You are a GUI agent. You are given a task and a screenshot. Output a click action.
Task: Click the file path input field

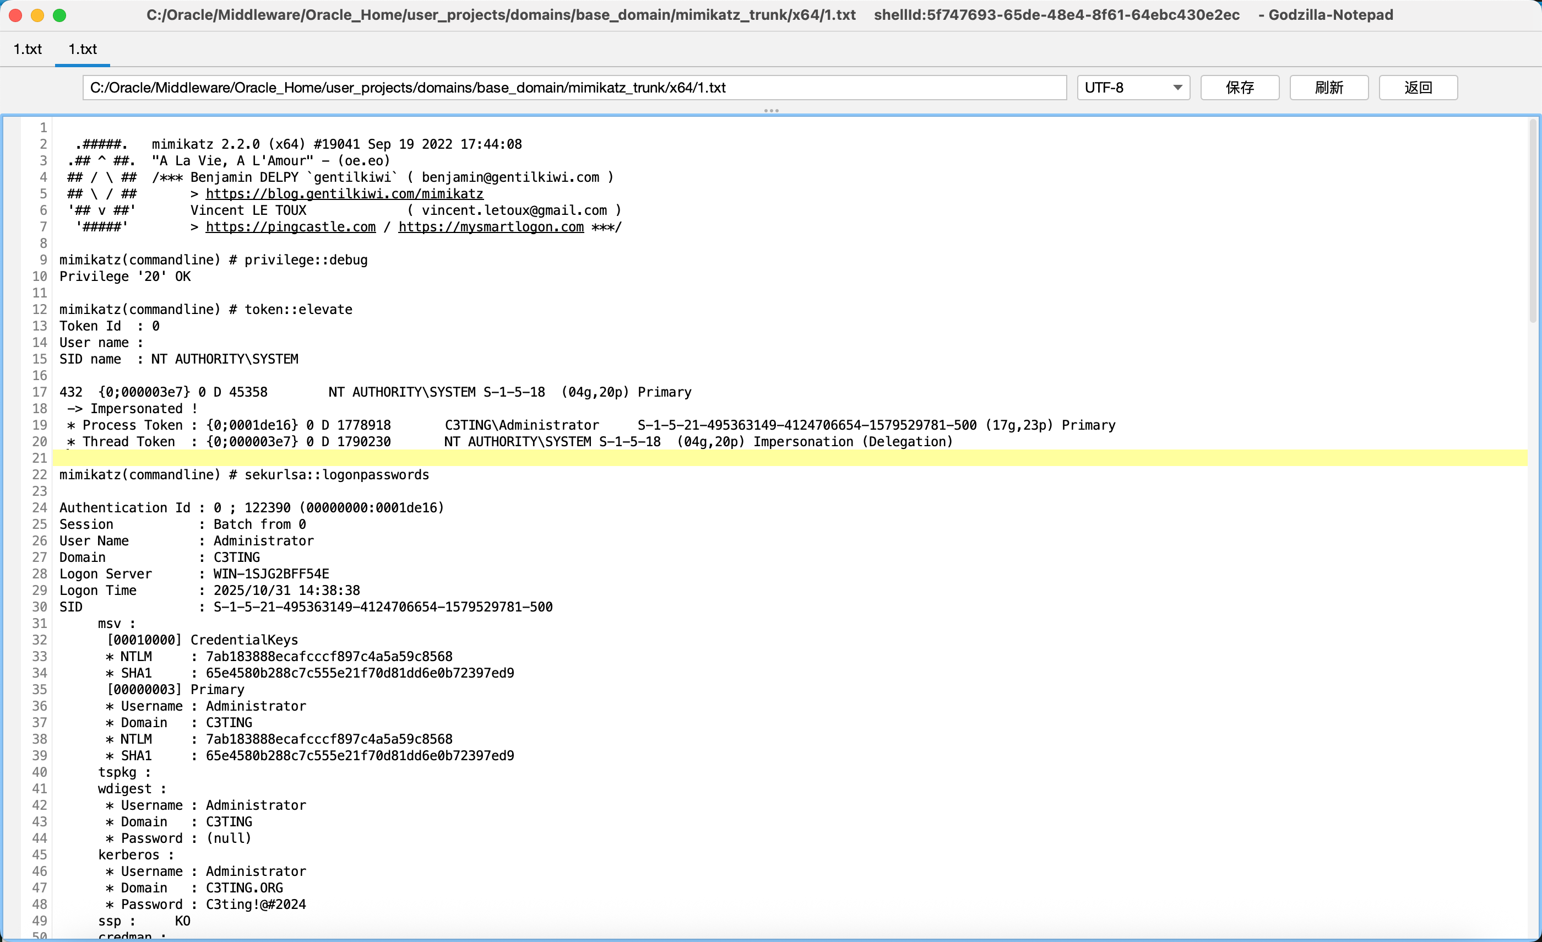(x=574, y=88)
